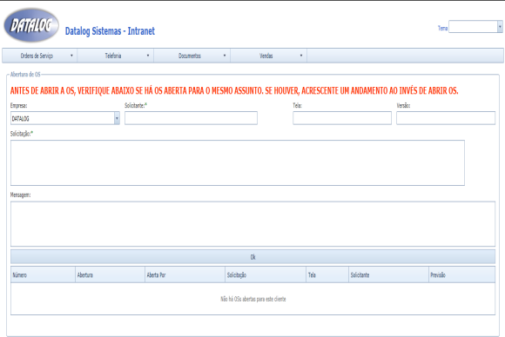
Task: Sort by the Solicitação column header
Action: [x=266, y=275]
